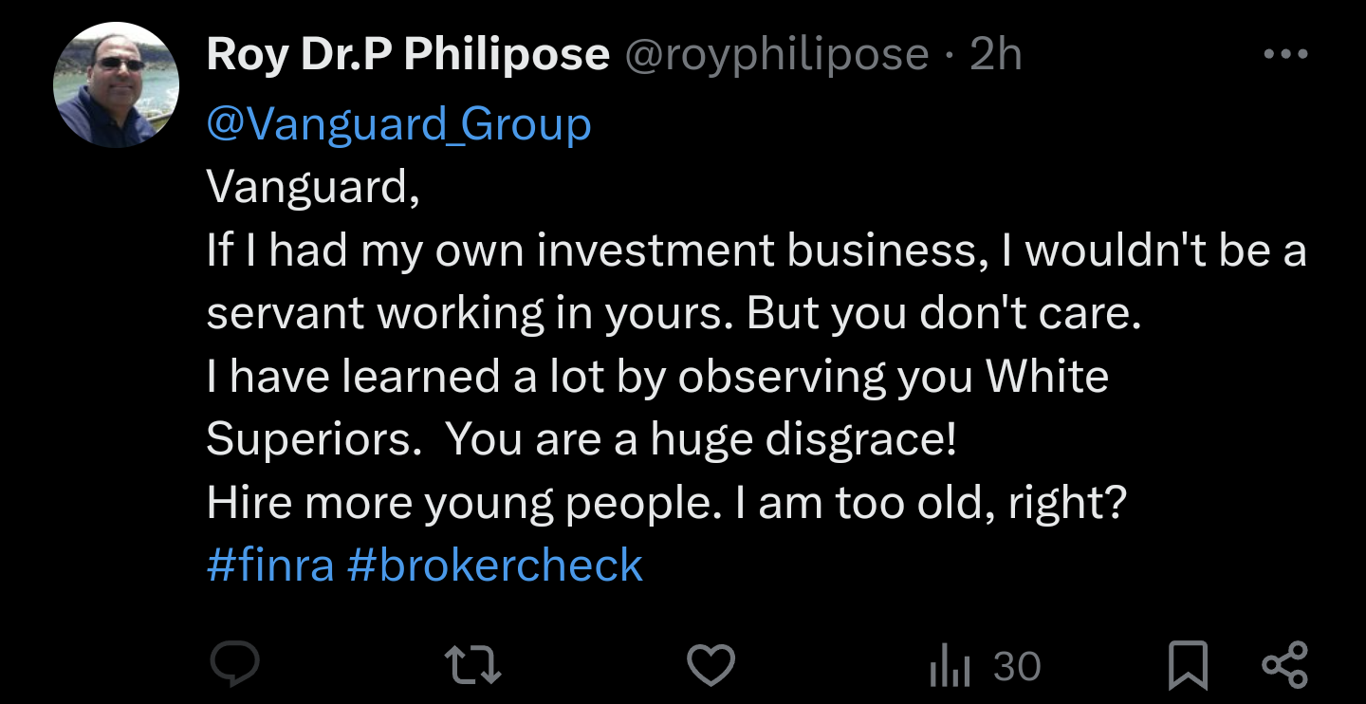This screenshot has width=1366, height=704.
Task: Share the tweet via the share icon
Action: coord(1284,665)
